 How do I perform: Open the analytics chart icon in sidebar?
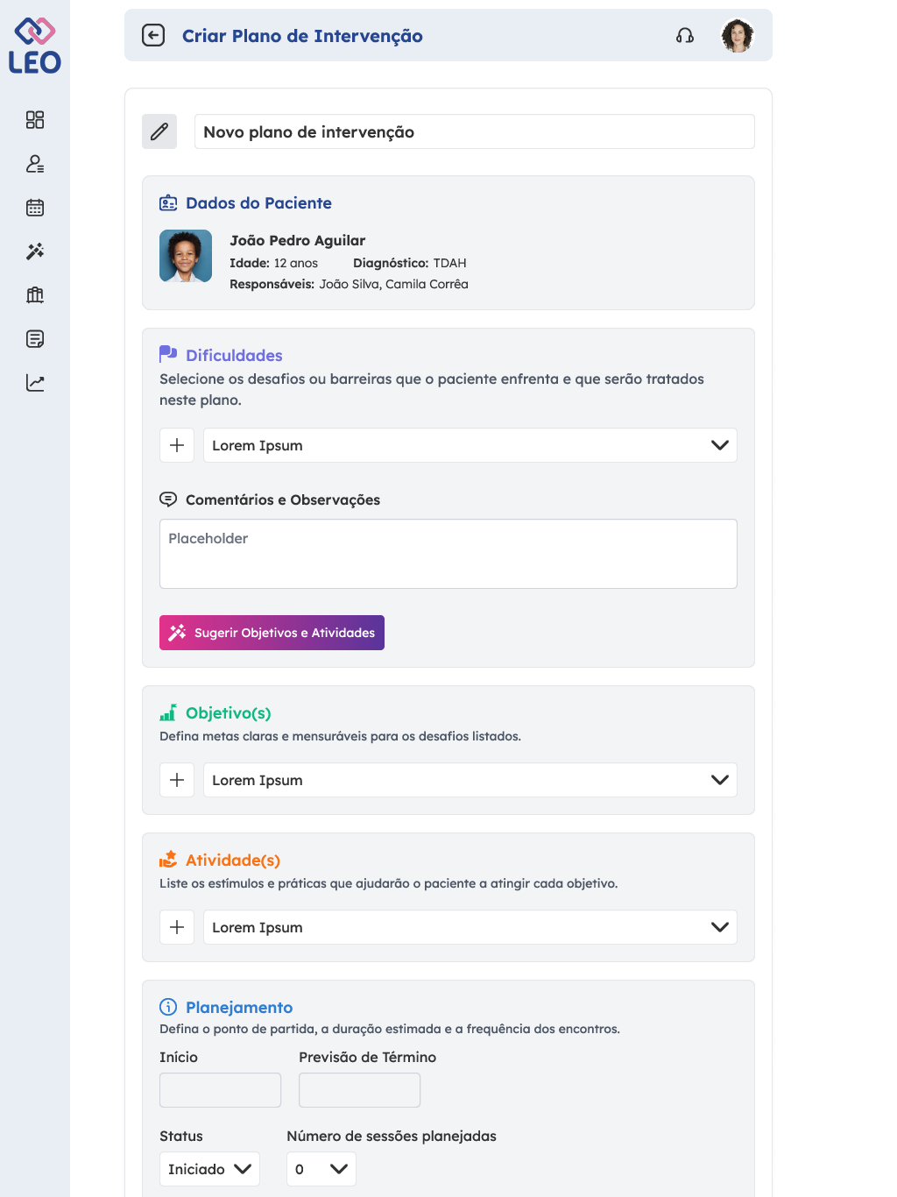click(35, 383)
